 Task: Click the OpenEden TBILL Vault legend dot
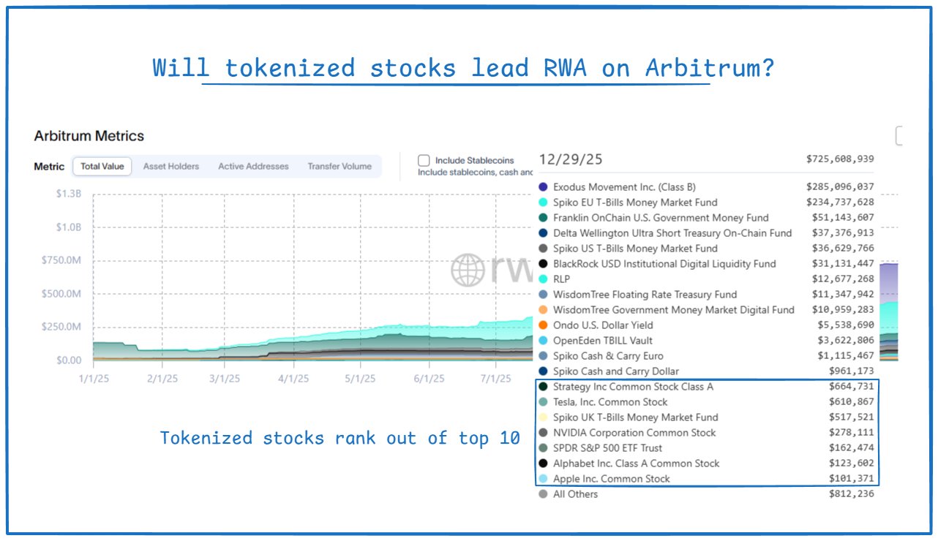[x=542, y=341]
